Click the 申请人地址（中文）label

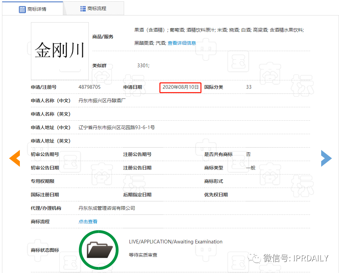[x=51, y=127]
